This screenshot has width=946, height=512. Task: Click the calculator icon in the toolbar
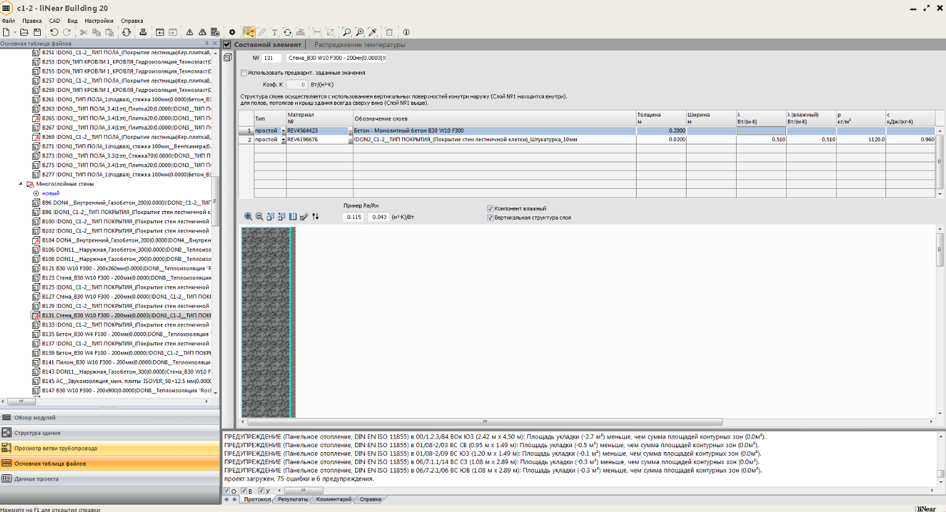coord(215,32)
